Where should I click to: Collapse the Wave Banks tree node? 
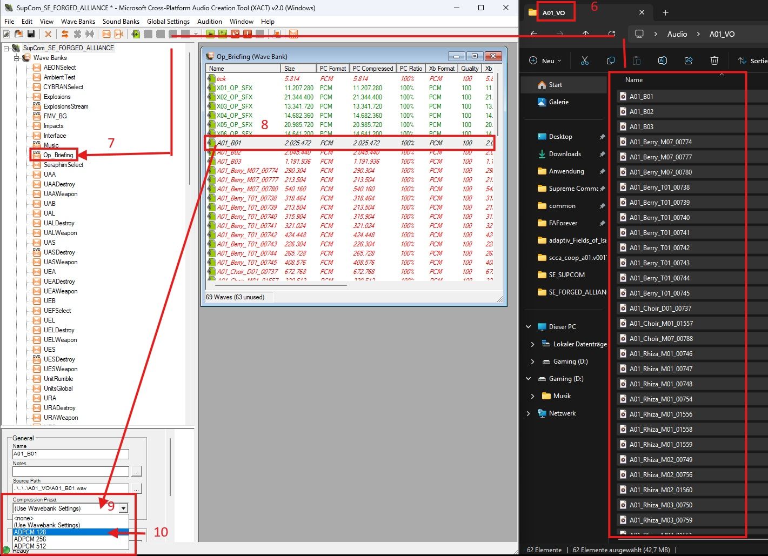pyautogui.click(x=17, y=58)
